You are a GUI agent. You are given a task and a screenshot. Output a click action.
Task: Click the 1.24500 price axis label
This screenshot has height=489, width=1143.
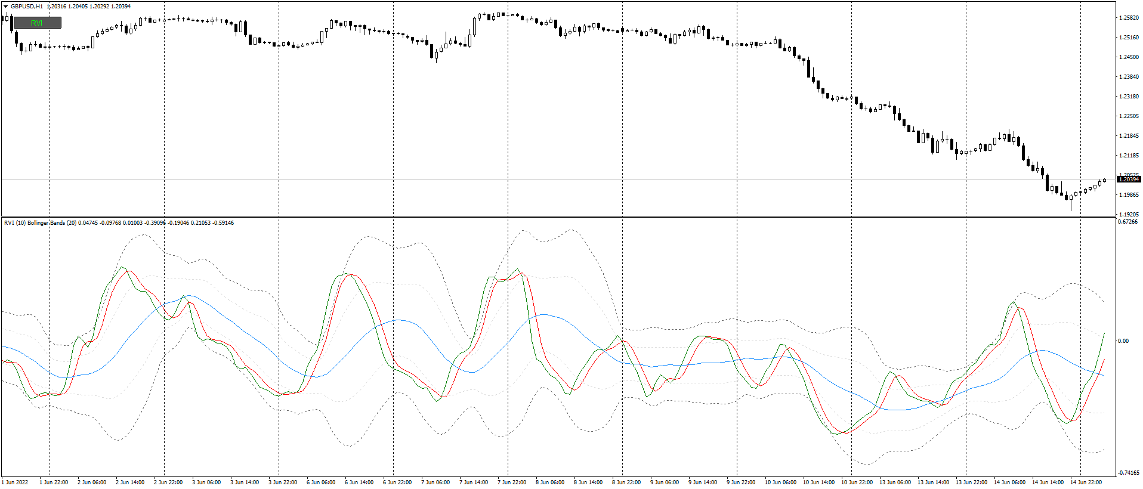click(x=1128, y=57)
